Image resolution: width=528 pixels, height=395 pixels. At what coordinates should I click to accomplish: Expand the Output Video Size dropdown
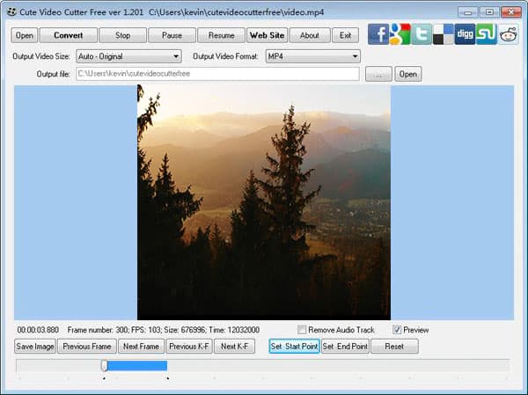click(x=128, y=56)
